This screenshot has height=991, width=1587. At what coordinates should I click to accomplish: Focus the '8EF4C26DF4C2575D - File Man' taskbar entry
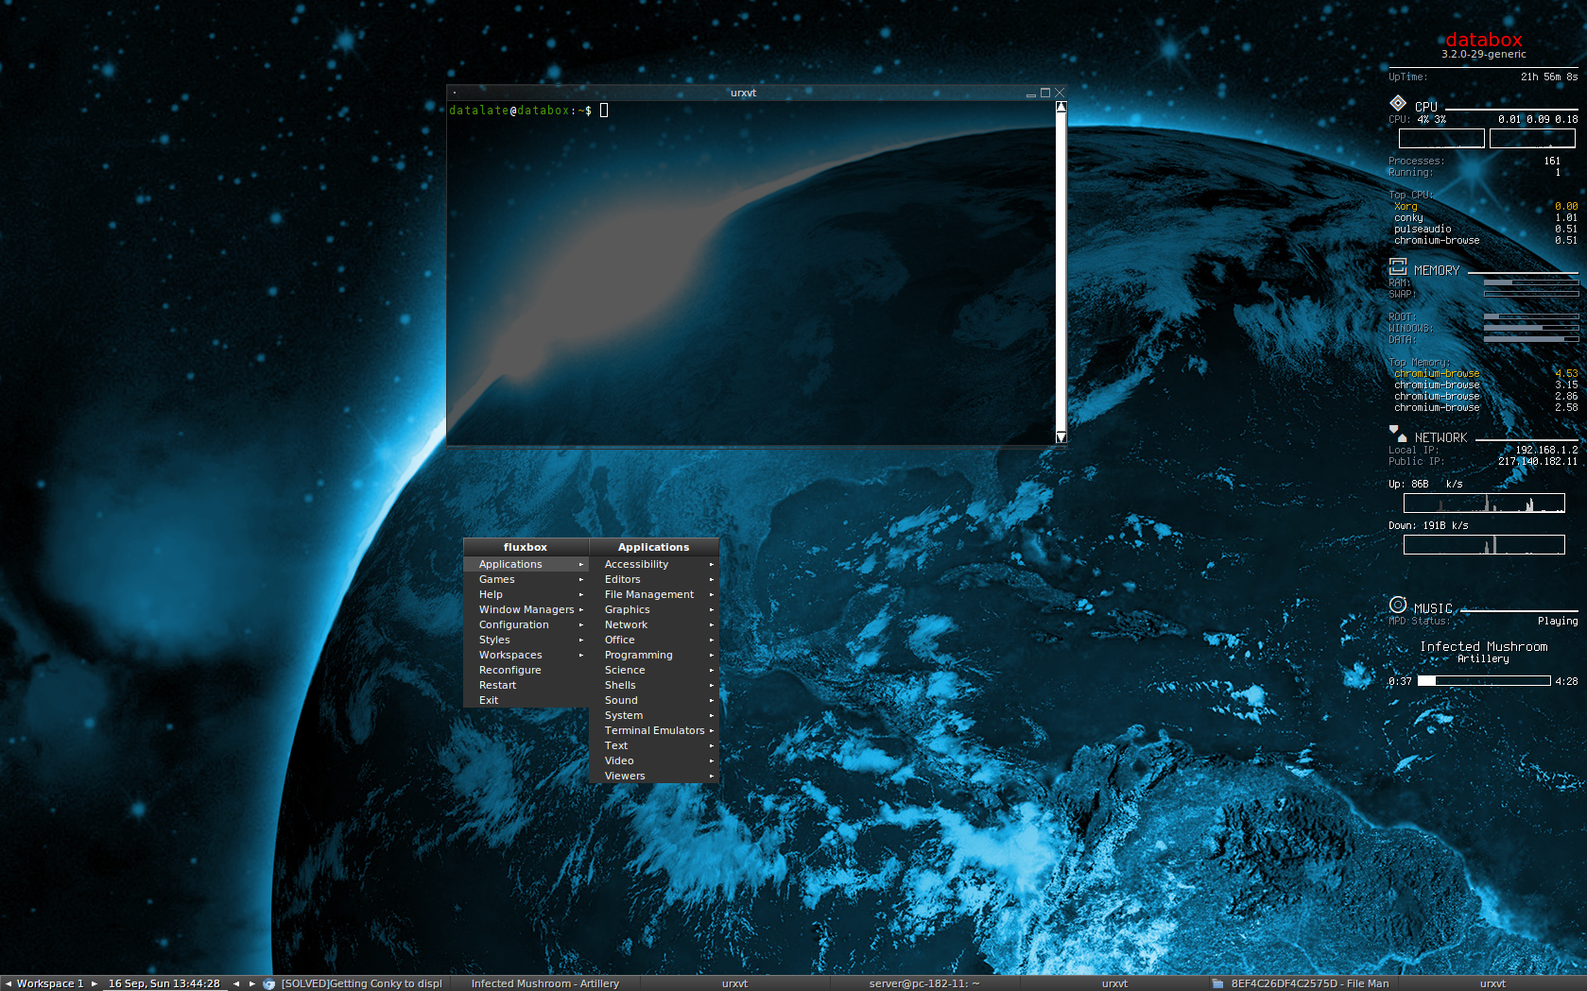click(x=1302, y=983)
